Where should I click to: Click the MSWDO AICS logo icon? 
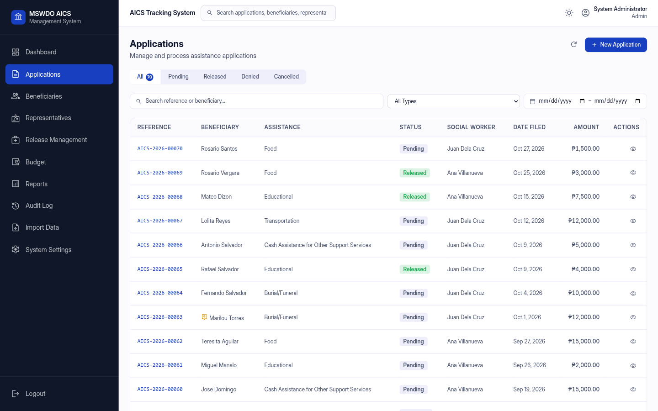coord(18,17)
